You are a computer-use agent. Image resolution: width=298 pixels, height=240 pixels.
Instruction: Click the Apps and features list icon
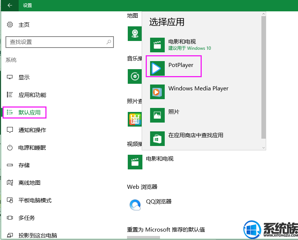pos(10,94)
